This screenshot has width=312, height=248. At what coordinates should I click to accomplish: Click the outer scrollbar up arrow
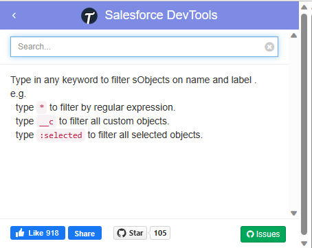click(x=304, y=8)
